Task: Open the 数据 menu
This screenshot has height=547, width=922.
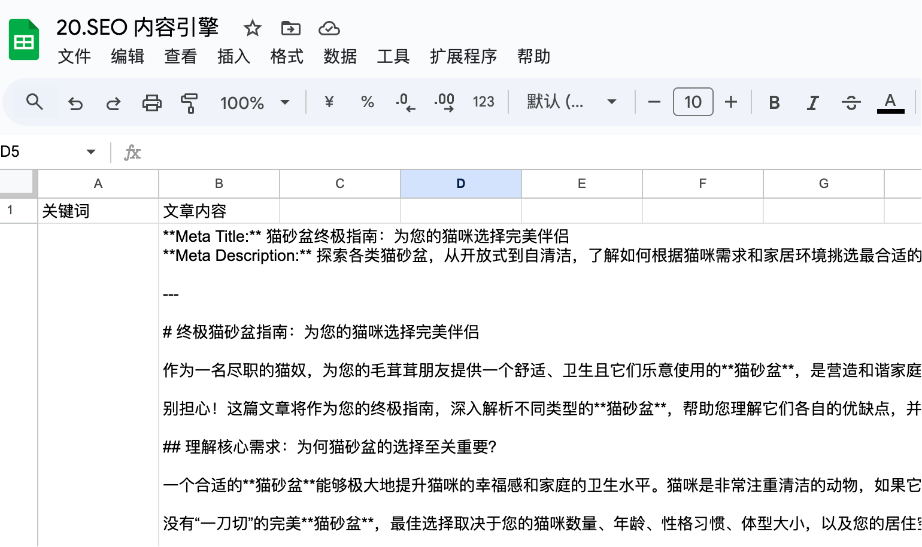Action: click(x=340, y=56)
